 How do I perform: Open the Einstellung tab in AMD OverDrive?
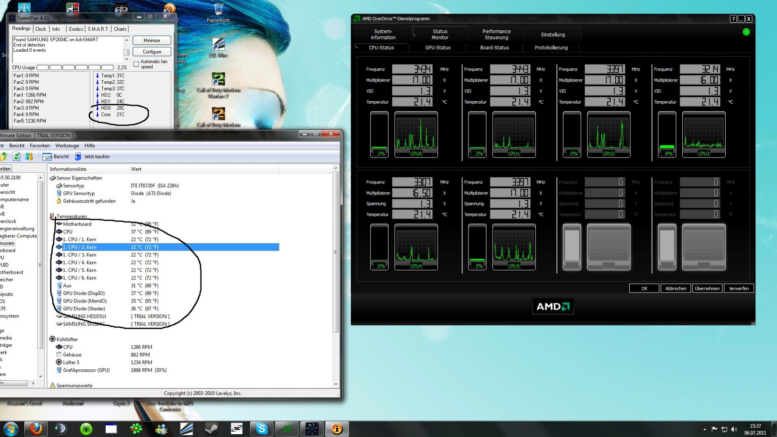[x=553, y=34]
